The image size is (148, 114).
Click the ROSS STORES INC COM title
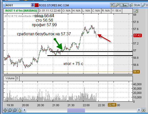click(54, 5)
